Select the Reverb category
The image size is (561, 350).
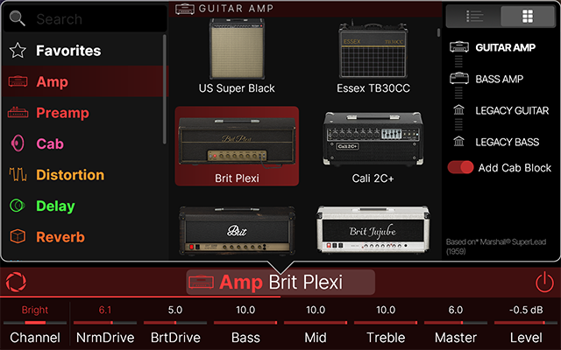(85, 237)
